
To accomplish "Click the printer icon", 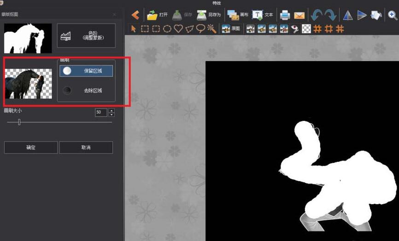I will (285, 15).
